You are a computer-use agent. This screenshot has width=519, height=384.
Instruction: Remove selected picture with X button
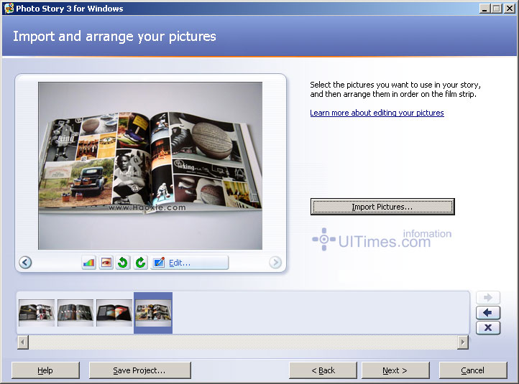[488, 328]
